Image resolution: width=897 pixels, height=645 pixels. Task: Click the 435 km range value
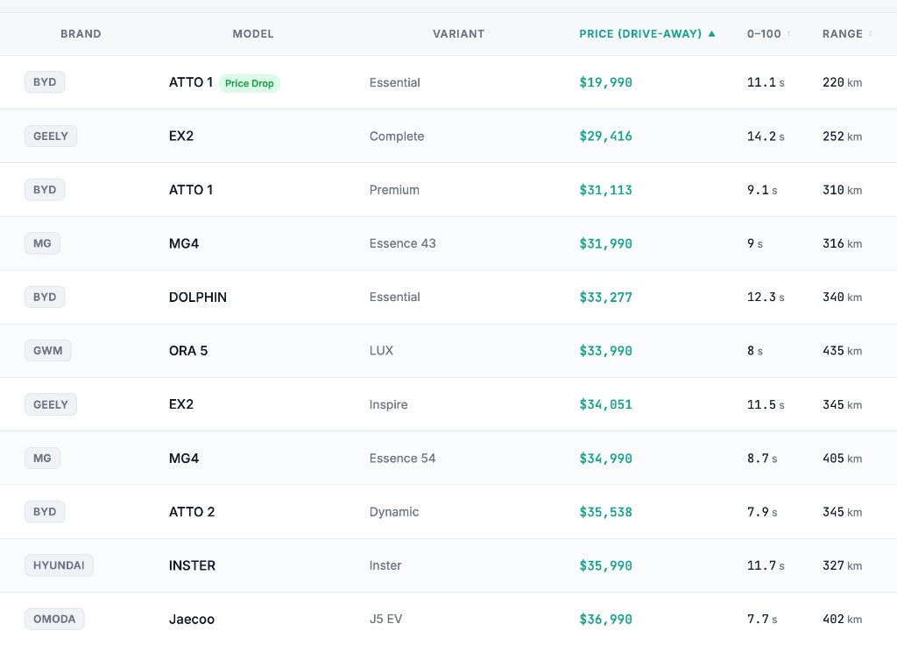pos(842,351)
